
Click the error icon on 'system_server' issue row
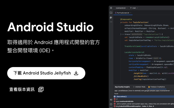pos(115,104)
